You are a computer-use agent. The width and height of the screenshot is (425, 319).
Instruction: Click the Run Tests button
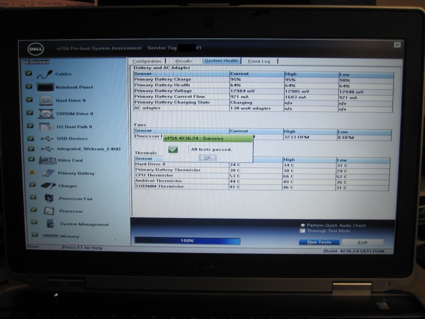(319, 242)
